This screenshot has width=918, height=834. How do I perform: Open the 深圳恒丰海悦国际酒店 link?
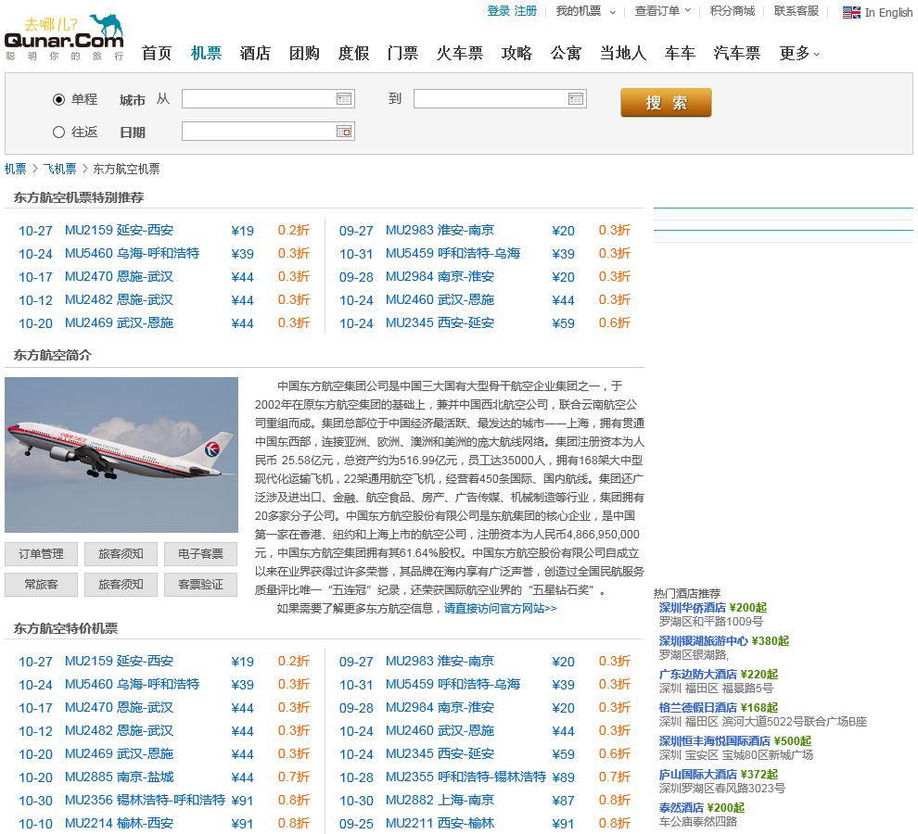click(715, 741)
